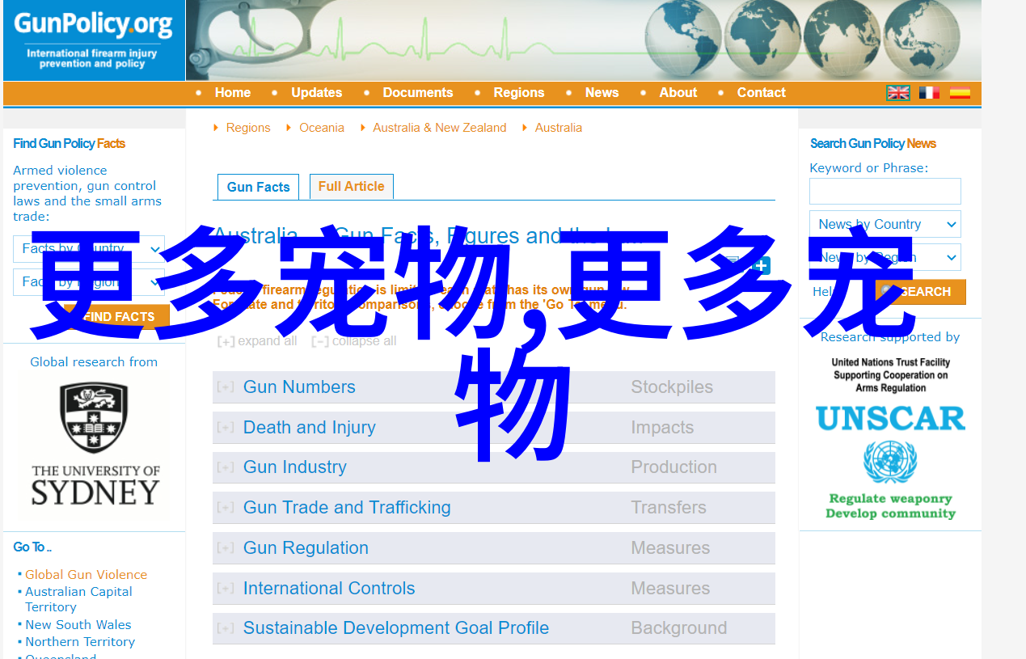Follow the Oceania breadcrumb link
This screenshot has width=1026, height=659.
[322, 128]
